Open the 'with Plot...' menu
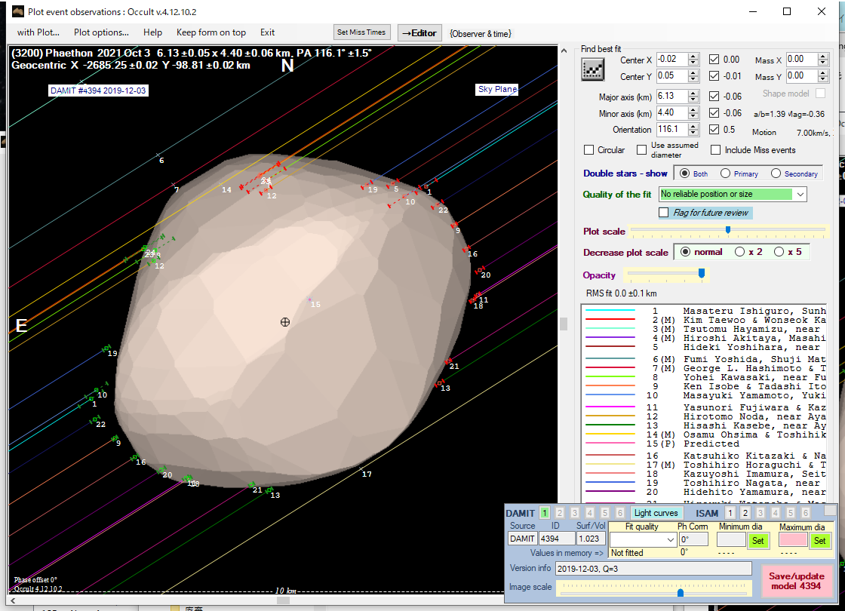 click(x=38, y=32)
